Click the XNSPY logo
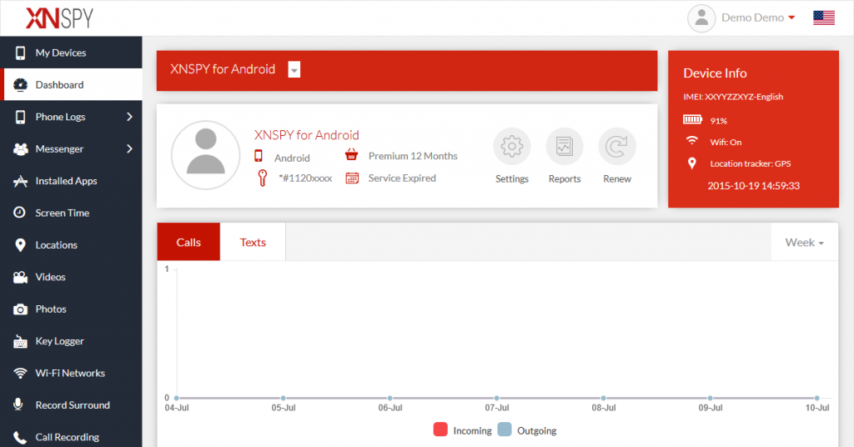The image size is (854, 447). [x=59, y=18]
